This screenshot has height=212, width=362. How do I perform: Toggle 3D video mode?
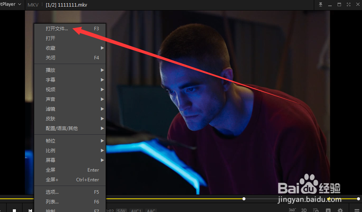point(304,210)
